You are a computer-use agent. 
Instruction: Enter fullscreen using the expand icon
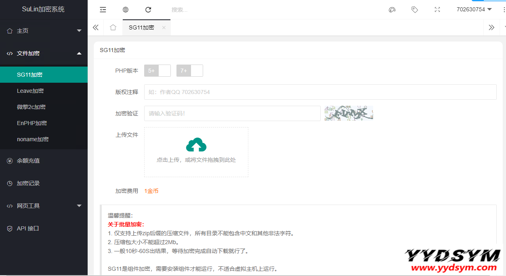point(437,10)
